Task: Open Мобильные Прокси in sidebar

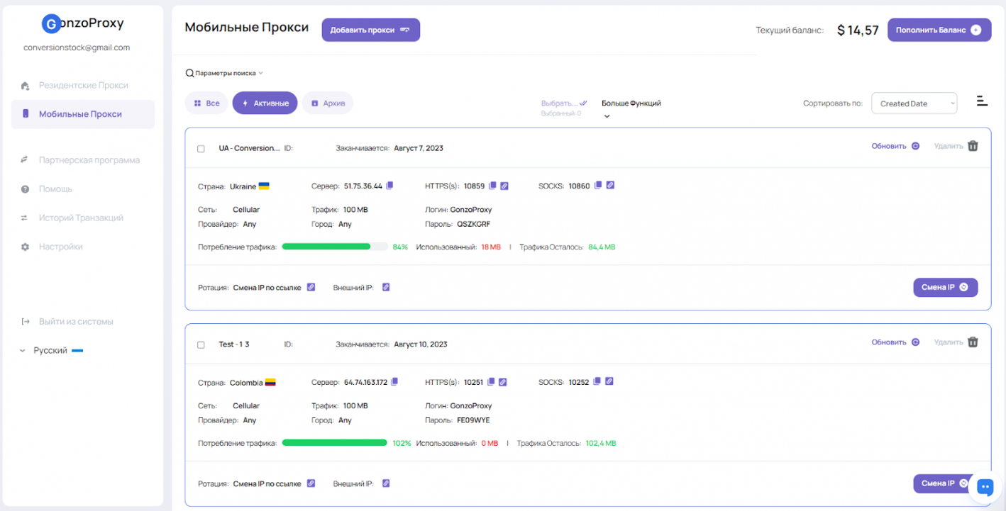Action: [x=83, y=114]
